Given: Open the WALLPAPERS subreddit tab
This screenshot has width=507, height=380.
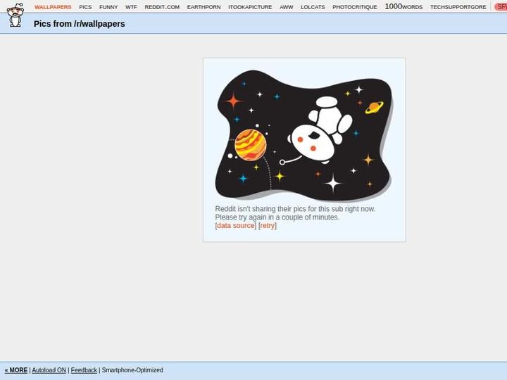Looking at the screenshot, I should click(x=53, y=7).
